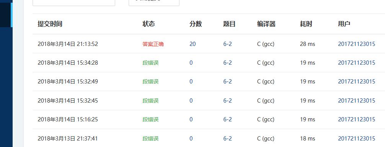Open user 201721123015 in 15:32:49 row
This screenshot has width=385, height=147.
click(357, 82)
